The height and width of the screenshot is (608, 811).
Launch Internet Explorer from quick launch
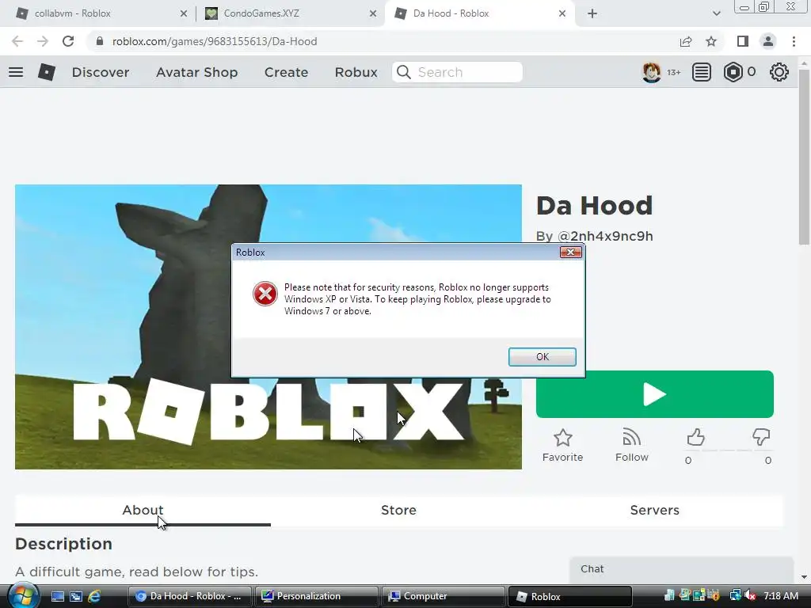(x=94, y=596)
